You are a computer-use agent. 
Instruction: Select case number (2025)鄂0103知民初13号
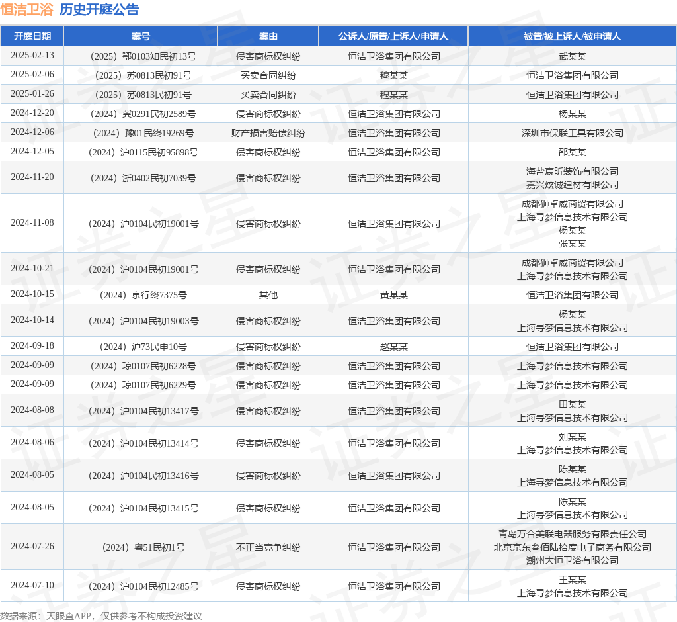point(143,57)
